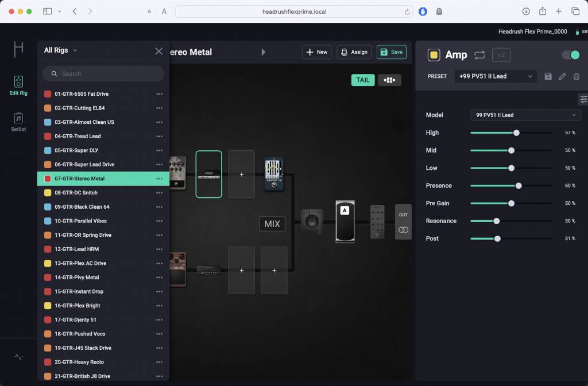Open the more options for 14-GTR-Pivy Metal
This screenshot has width=588, height=386.
click(x=160, y=278)
